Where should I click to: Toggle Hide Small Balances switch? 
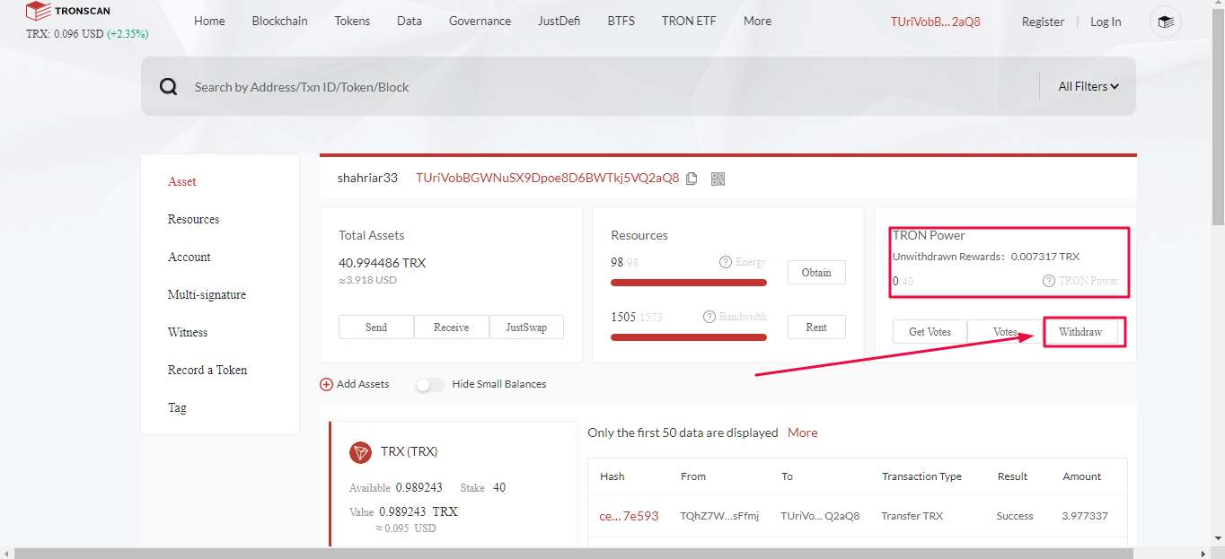[x=430, y=384]
